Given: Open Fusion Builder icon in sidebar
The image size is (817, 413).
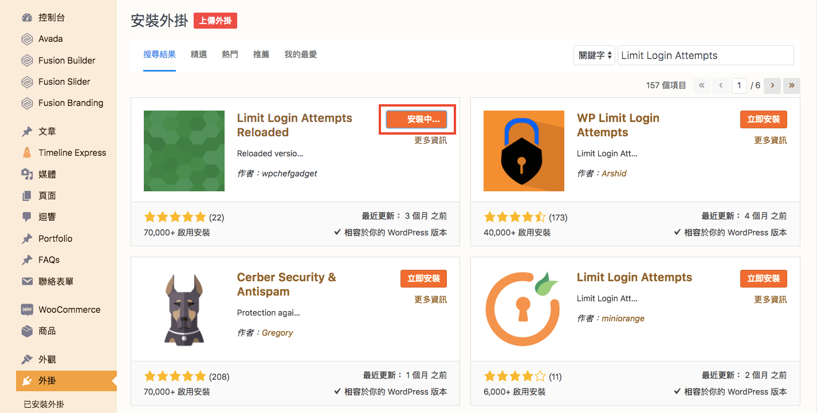Looking at the screenshot, I should point(27,60).
